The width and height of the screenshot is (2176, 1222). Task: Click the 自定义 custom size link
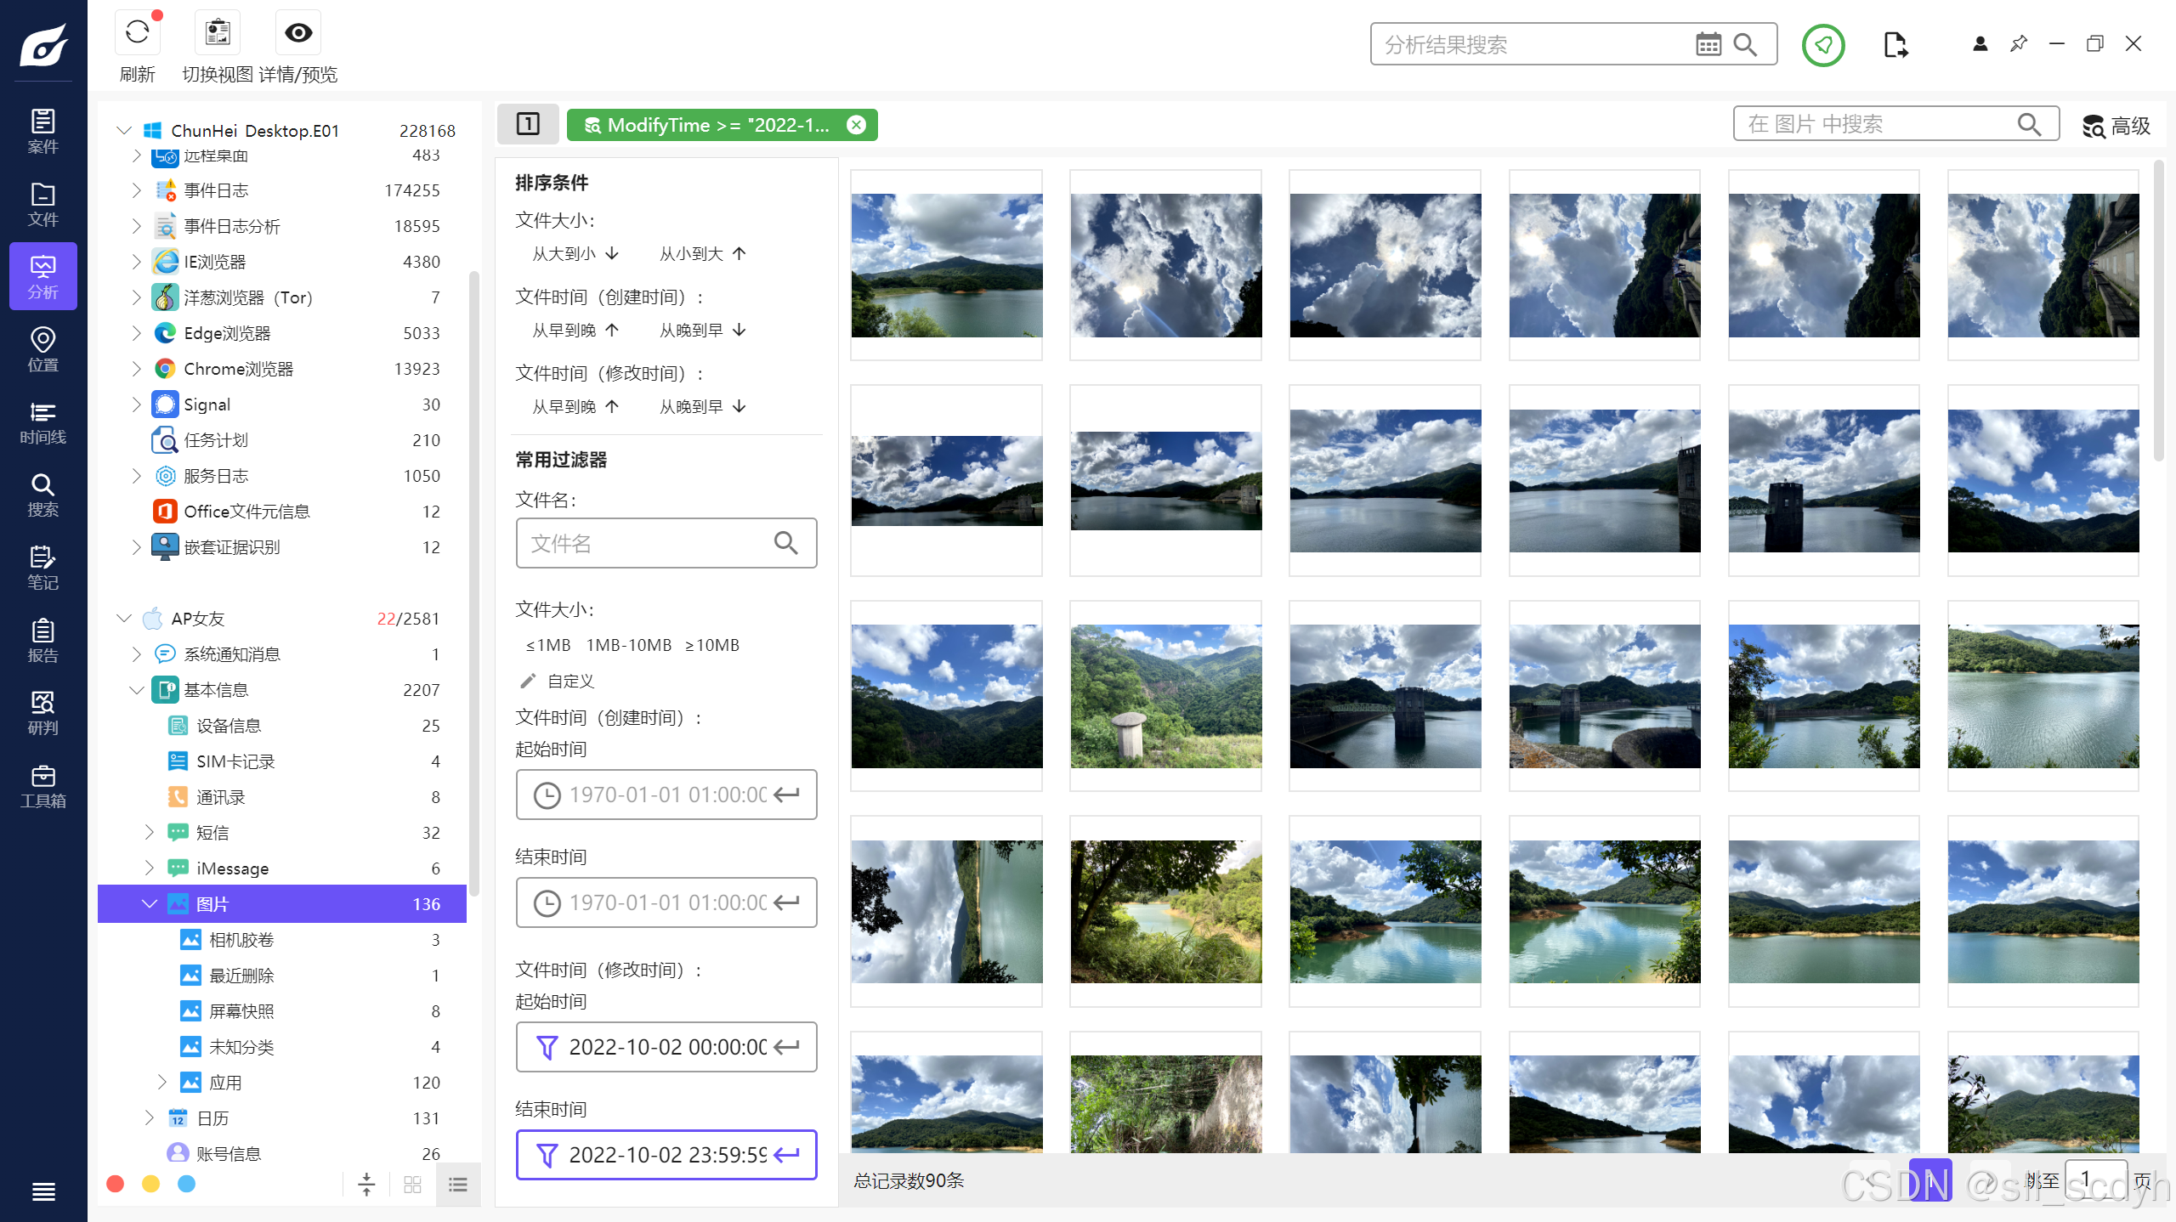pyautogui.click(x=569, y=681)
